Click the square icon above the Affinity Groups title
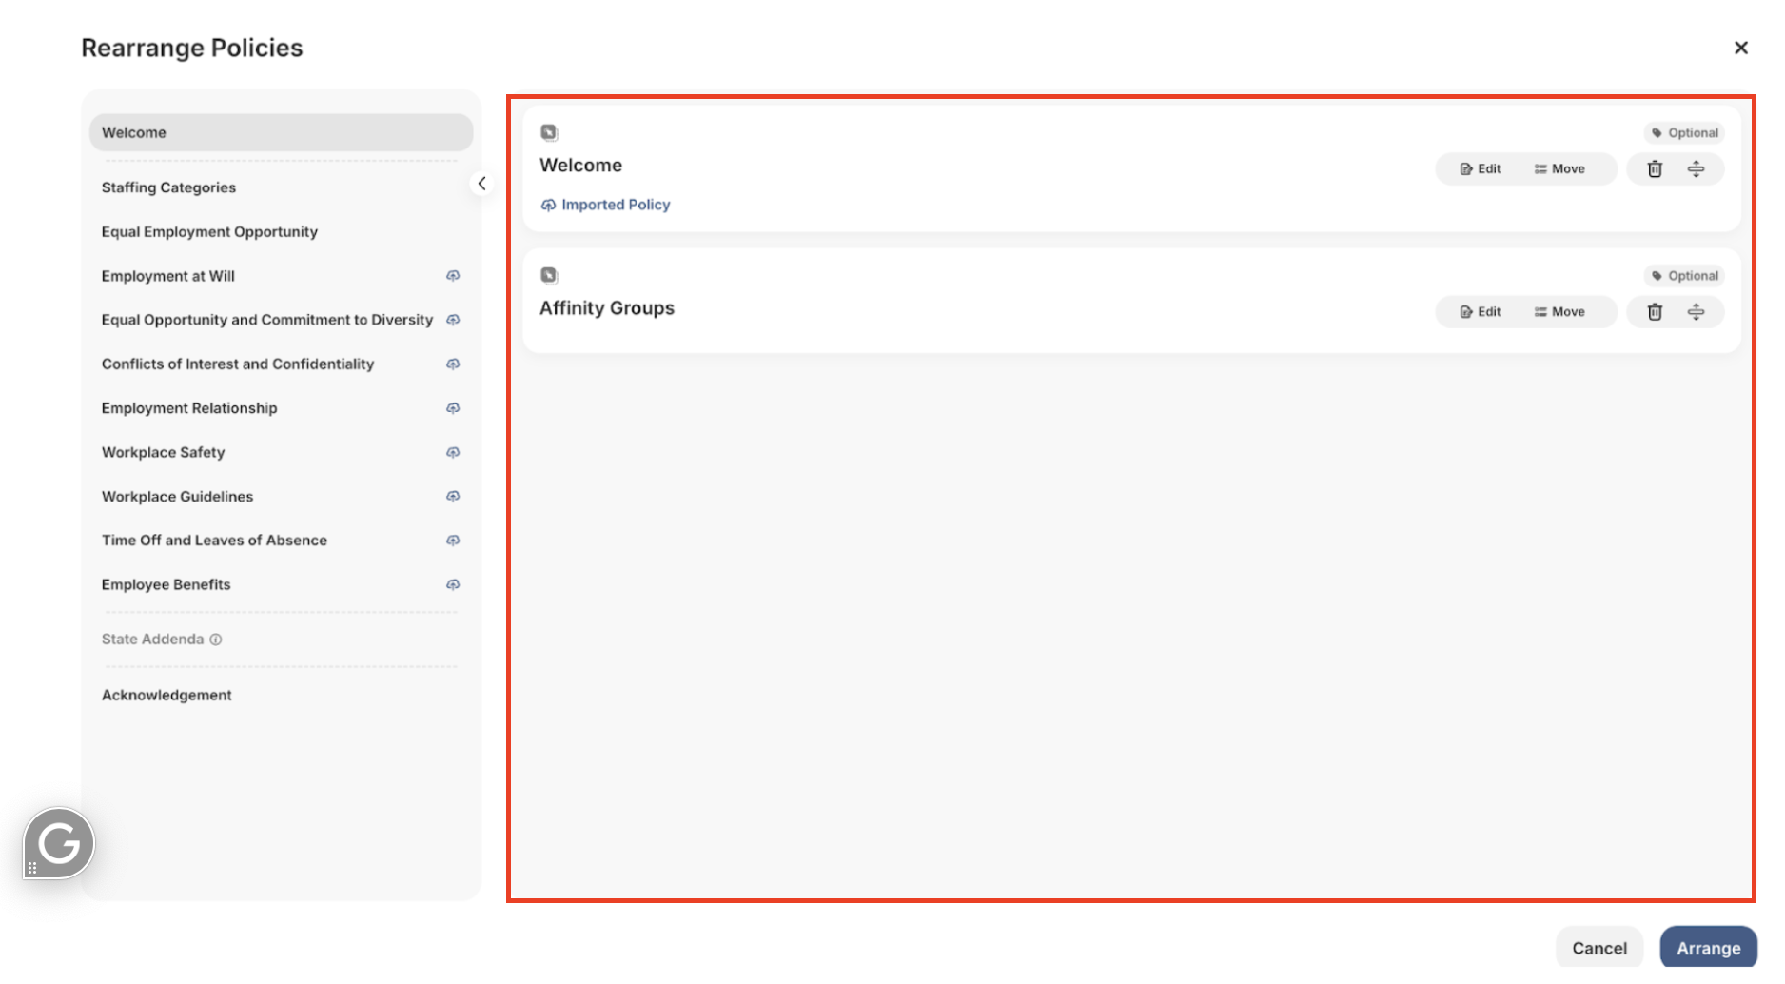Viewport: 1785px width, 984px height. coord(549,275)
